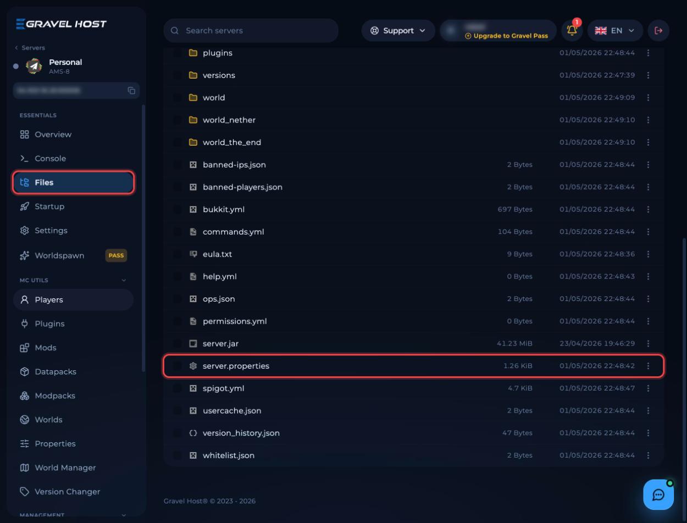The image size is (687, 523).
Task: Click the file icon of version_history.json
Action: point(193,433)
